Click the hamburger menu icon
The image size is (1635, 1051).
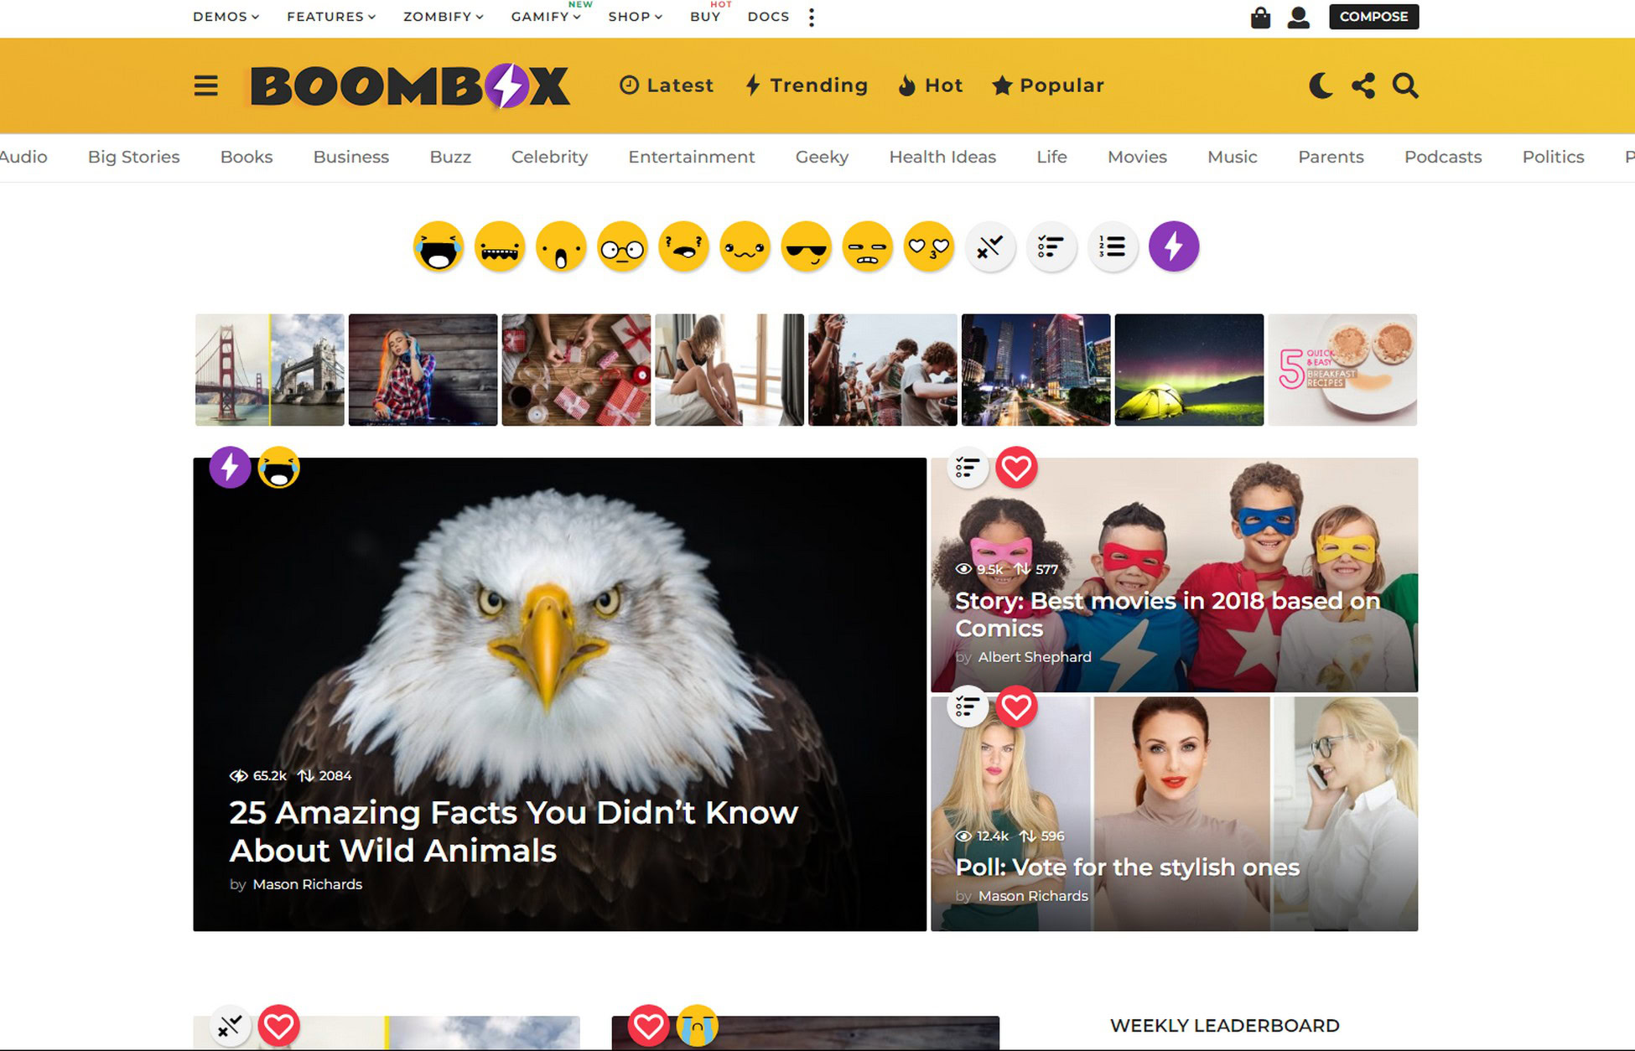206,85
